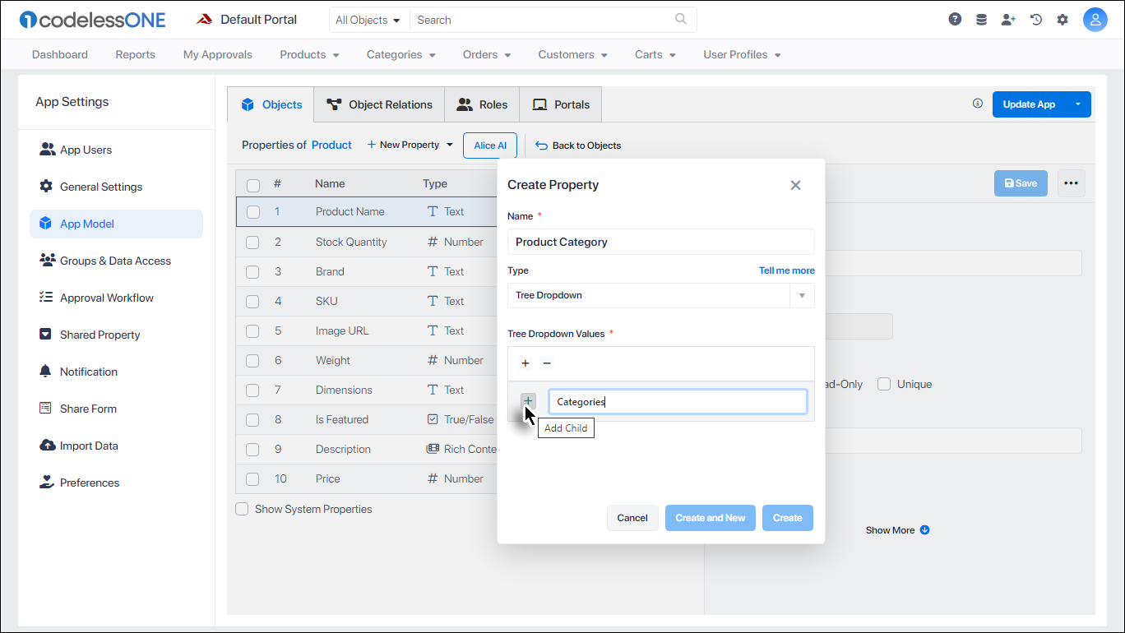This screenshot has height=633, width=1125.
Task: Click inside the Name field showing Product Category
Action: coord(660,242)
